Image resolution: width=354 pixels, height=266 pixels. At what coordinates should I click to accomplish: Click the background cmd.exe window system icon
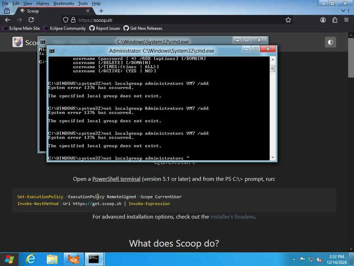pos(43,42)
